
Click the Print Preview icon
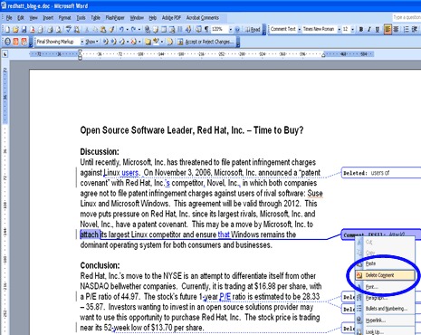(58, 29)
